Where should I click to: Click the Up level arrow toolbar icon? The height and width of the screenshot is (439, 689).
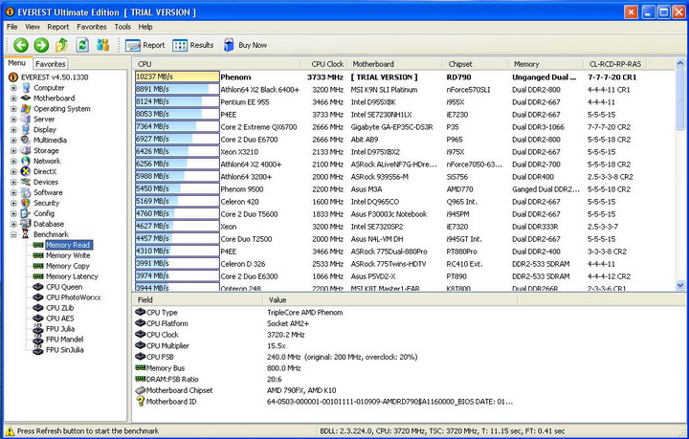[x=61, y=45]
